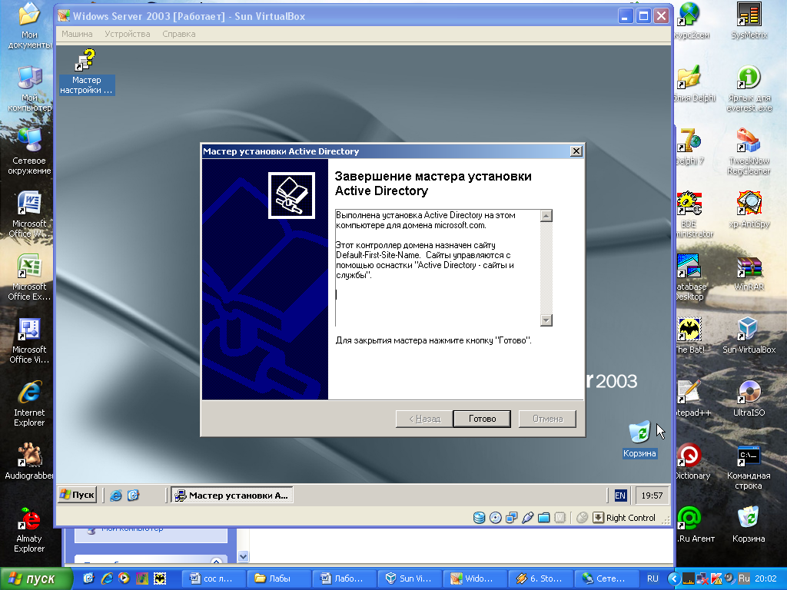Select the WinRAR desktop icon

[x=749, y=273]
